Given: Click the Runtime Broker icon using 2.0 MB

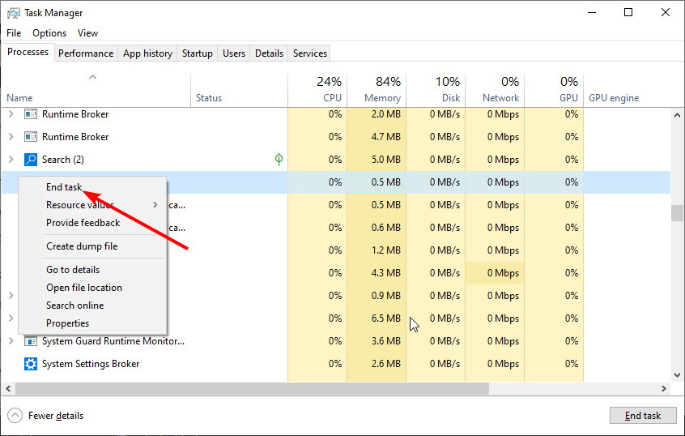Looking at the screenshot, I should click(31, 114).
